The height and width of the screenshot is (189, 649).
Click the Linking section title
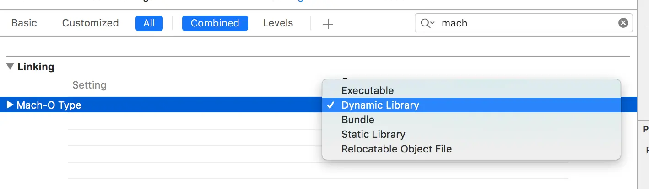tap(36, 67)
